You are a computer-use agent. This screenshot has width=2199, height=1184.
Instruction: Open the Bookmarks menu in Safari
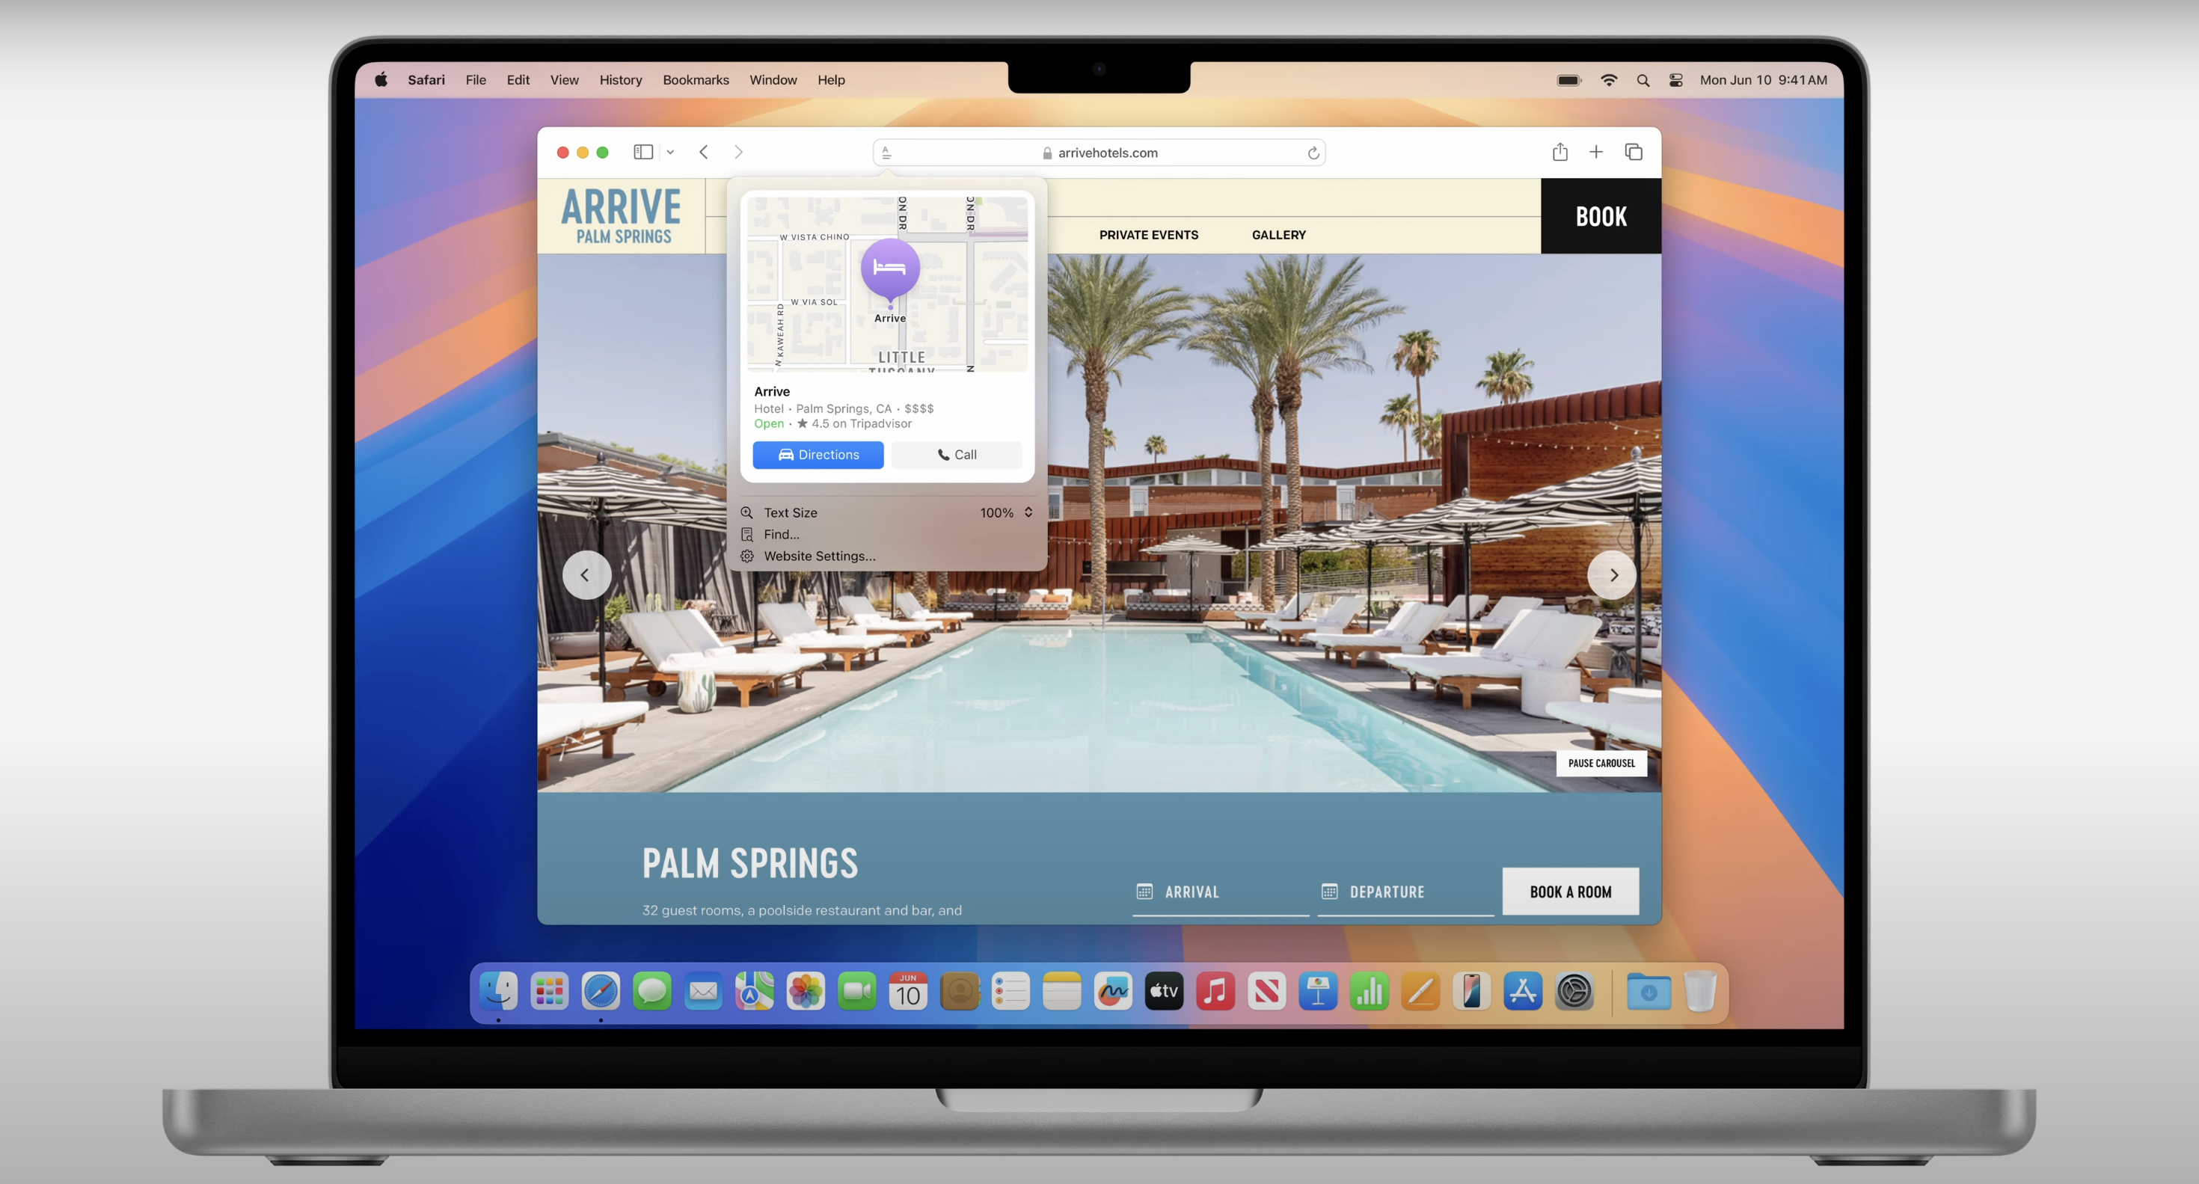pyautogui.click(x=696, y=79)
